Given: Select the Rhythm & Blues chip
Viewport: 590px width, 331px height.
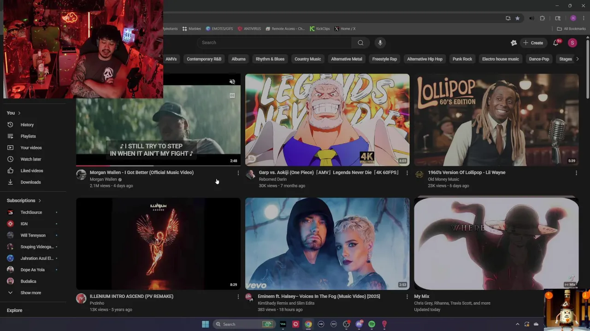Looking at the screenshot, I should click(x=270, y=59).
